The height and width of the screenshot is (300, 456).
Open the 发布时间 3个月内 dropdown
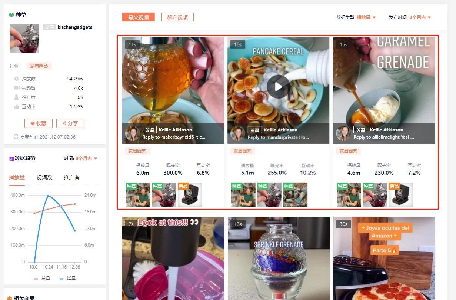point(420,17)
